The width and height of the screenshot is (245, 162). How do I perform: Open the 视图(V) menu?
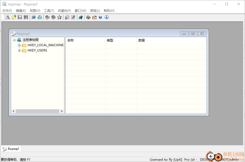click(35, 11)
